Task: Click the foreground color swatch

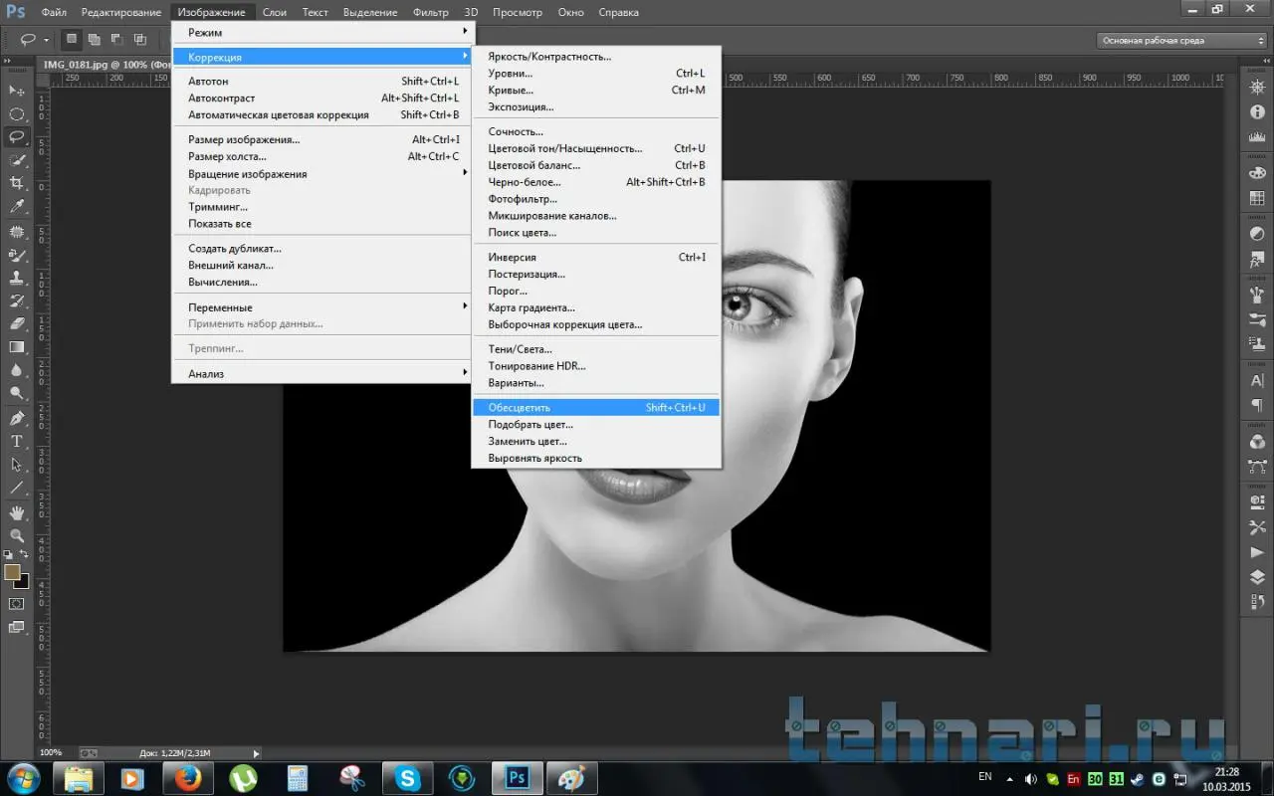Action: click(12, 572)
